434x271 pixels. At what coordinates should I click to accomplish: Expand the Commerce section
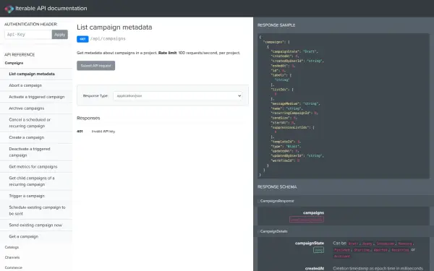tap(13, 267)
